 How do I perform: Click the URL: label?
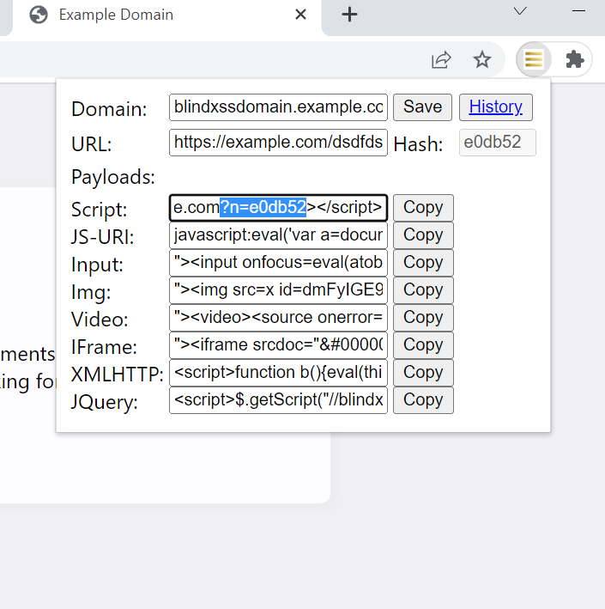pyautogui.click(x=92, y=144)
